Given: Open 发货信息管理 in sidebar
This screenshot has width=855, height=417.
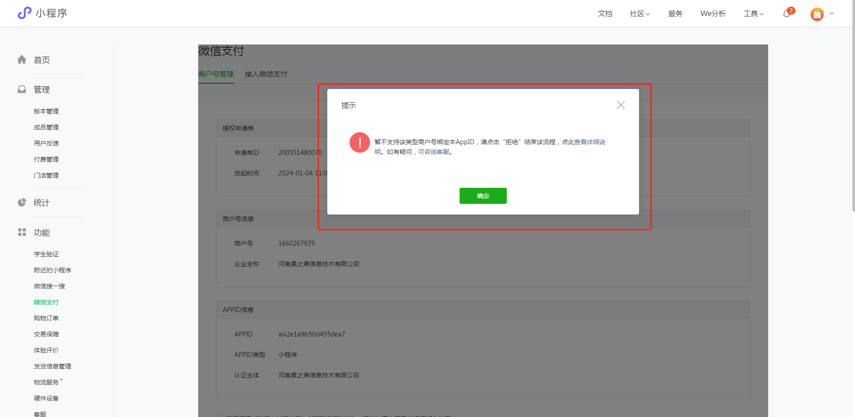Looking at the screenshot, I should (x=53, y=366).
